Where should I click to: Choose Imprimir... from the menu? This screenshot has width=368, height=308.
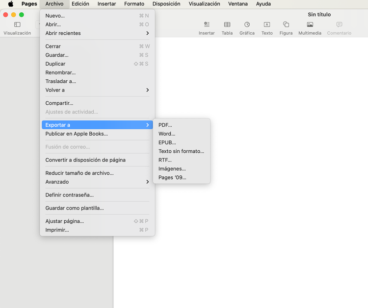(x=97, y=230)
